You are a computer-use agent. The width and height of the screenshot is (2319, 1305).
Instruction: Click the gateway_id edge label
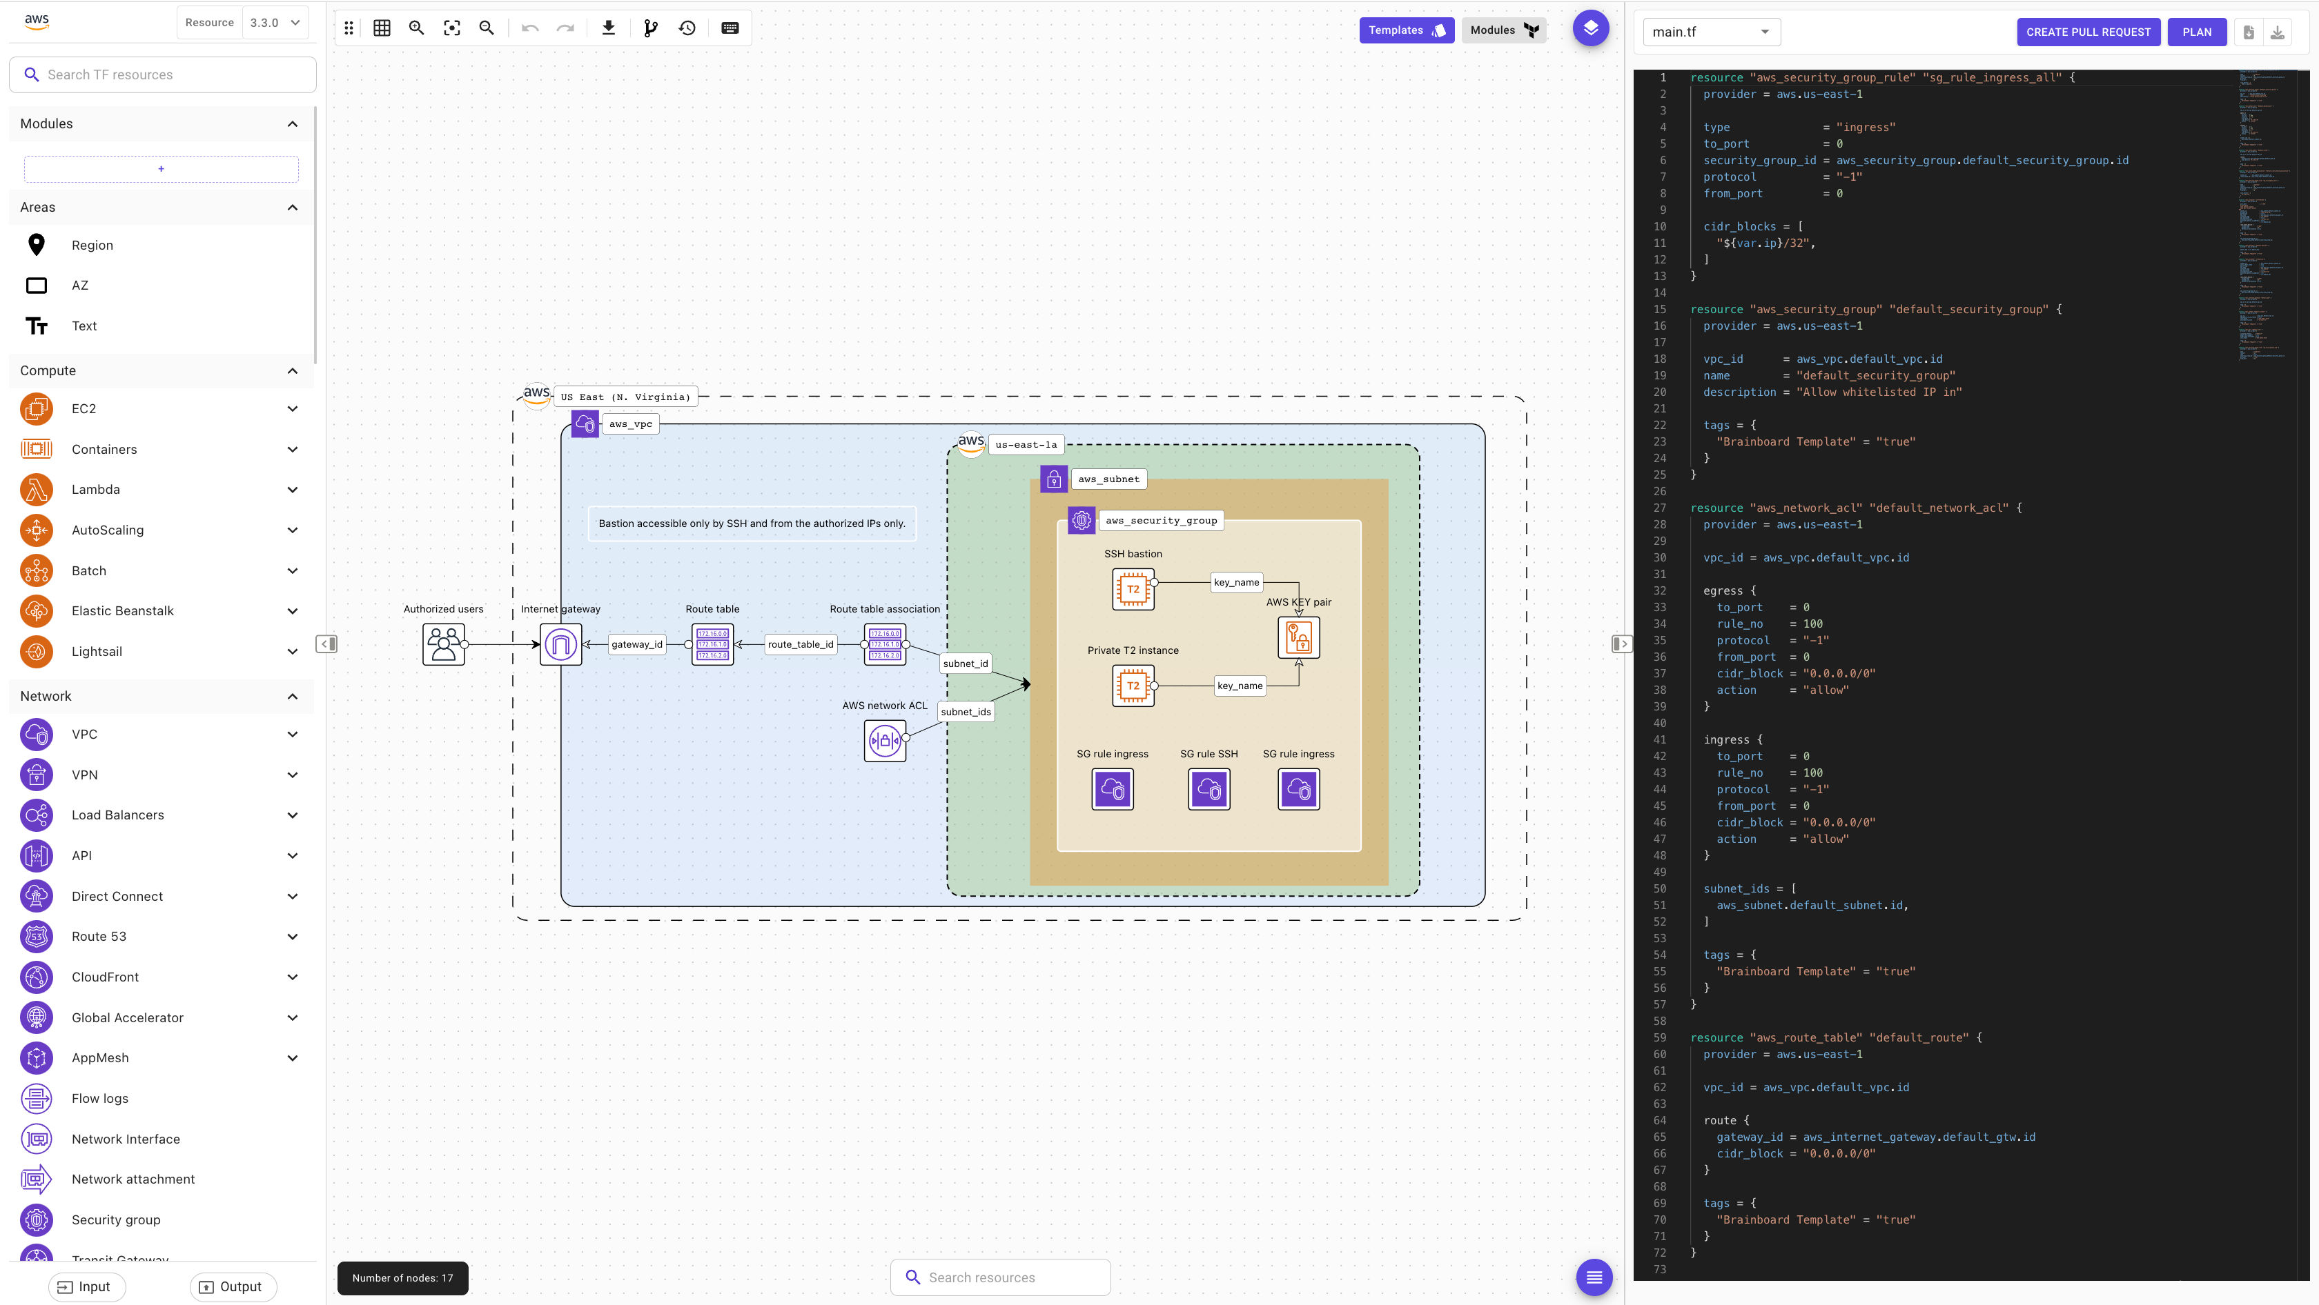click(x=636, y=644)
